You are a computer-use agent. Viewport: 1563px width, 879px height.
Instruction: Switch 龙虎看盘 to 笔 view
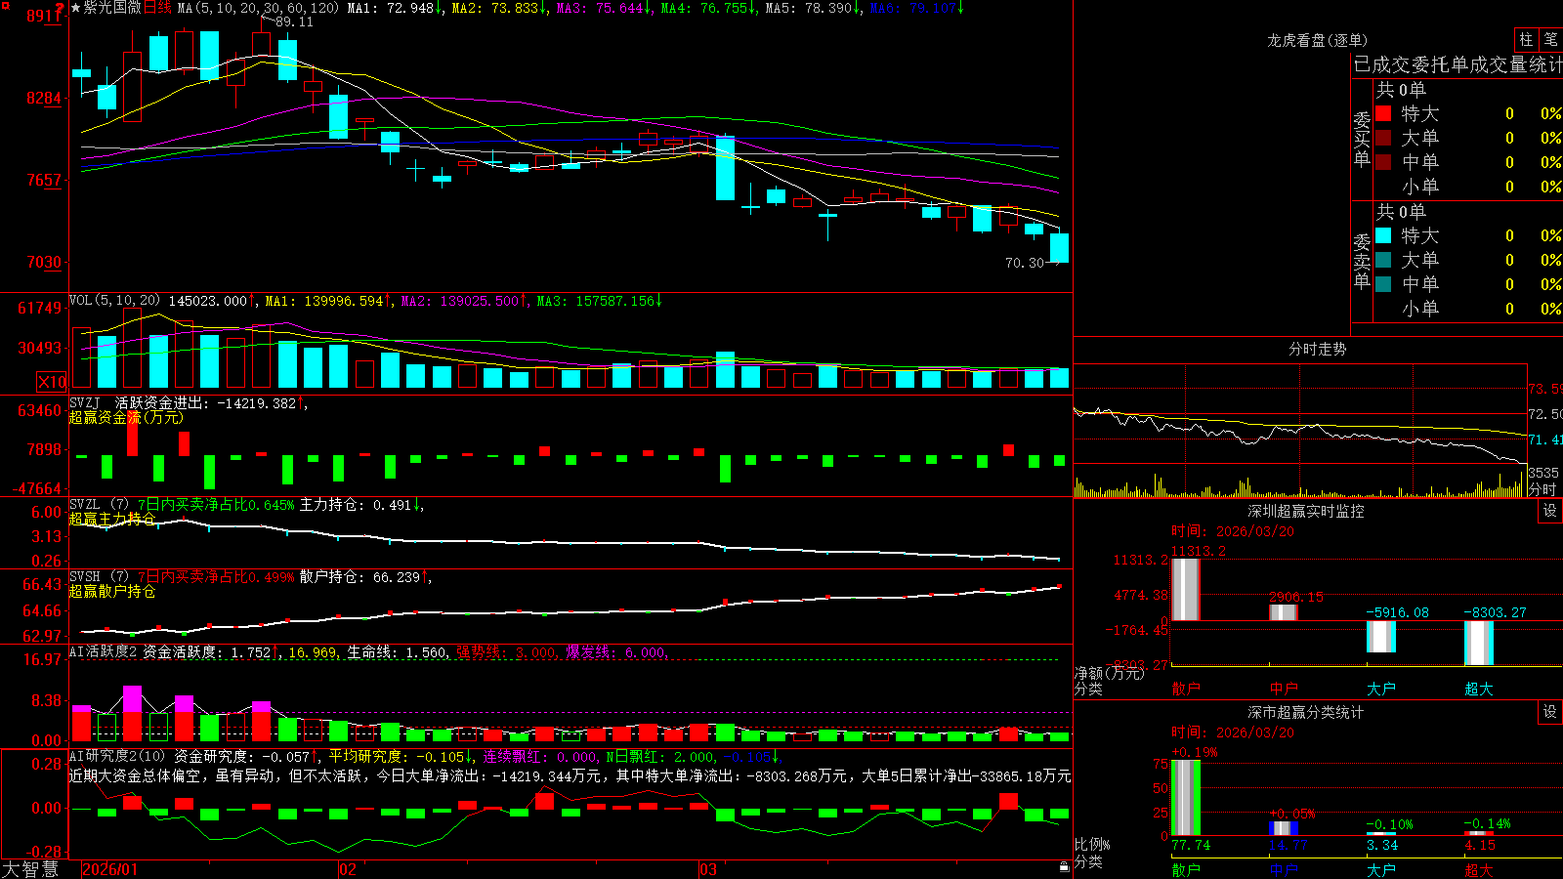[x=1550, y=40]
